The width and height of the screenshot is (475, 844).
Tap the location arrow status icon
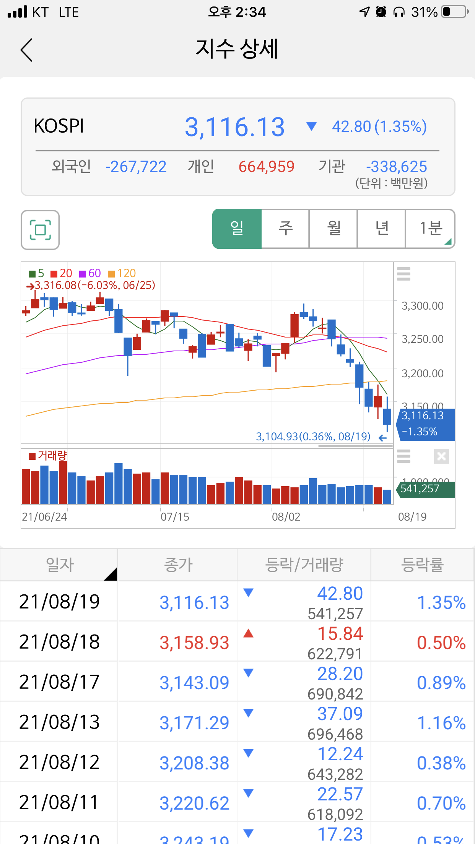364,12
